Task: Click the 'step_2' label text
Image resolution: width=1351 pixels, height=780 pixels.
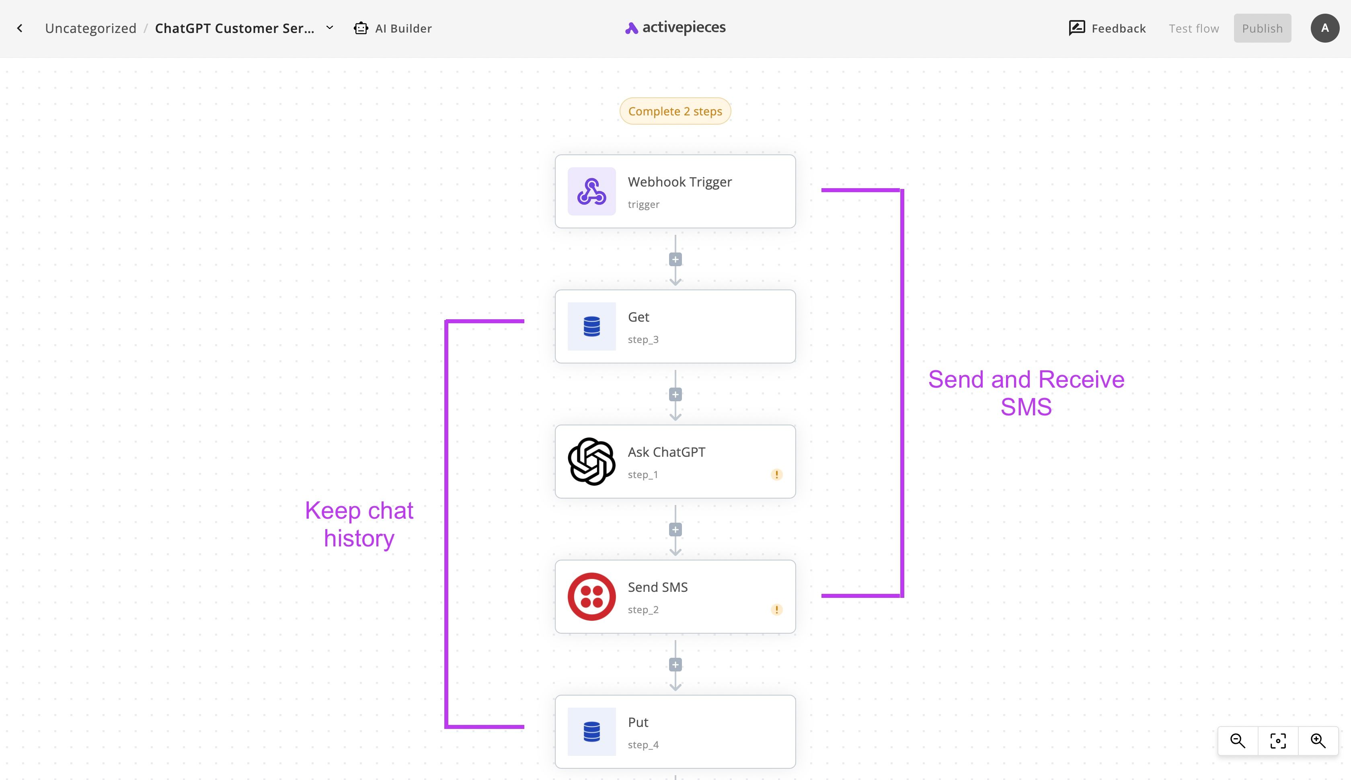Action: coord(643,610)
